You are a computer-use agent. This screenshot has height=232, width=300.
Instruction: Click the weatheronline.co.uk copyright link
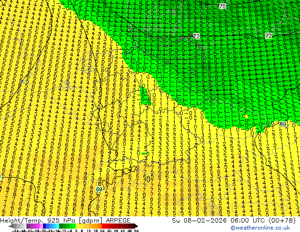tap(260, 228)
